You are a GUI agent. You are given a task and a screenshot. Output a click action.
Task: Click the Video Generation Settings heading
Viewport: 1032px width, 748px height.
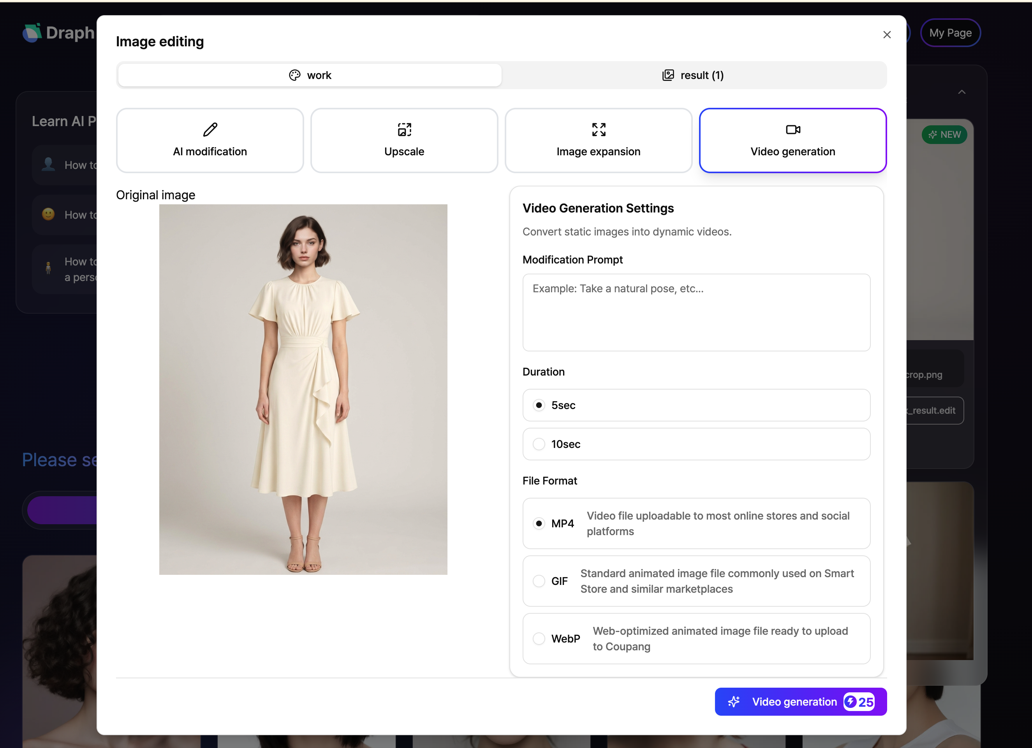pyautogui.click(x=598, y=208)
